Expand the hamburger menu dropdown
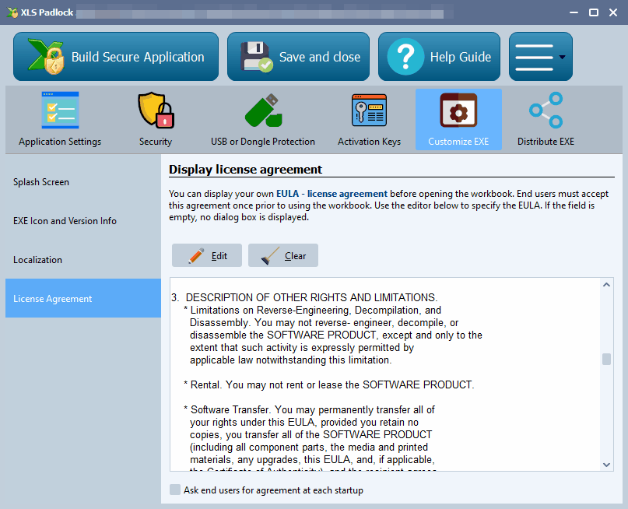 pos(541,57)
